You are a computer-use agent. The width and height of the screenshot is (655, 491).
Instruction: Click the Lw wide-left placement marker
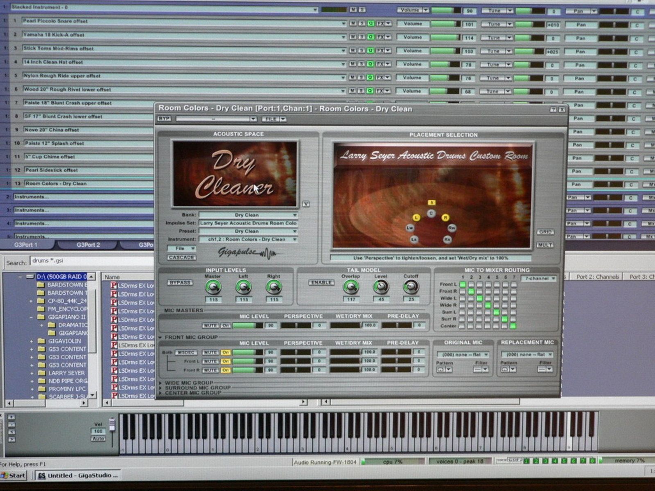pyautogui.click(x=410, y=228)
